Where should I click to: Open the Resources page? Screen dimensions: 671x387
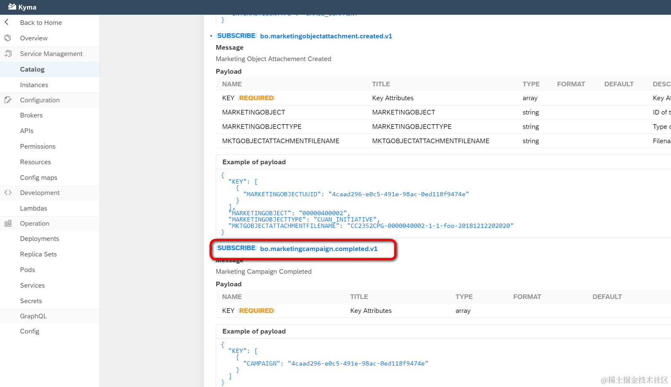point(35,162)
